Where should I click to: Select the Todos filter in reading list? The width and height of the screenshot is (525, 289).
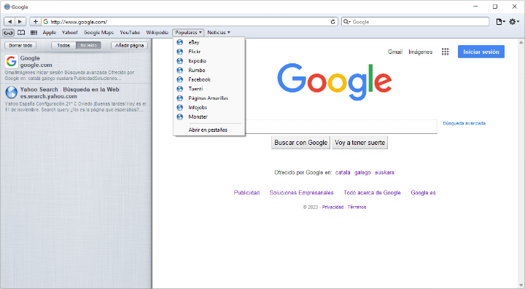[x=63, y=45]
